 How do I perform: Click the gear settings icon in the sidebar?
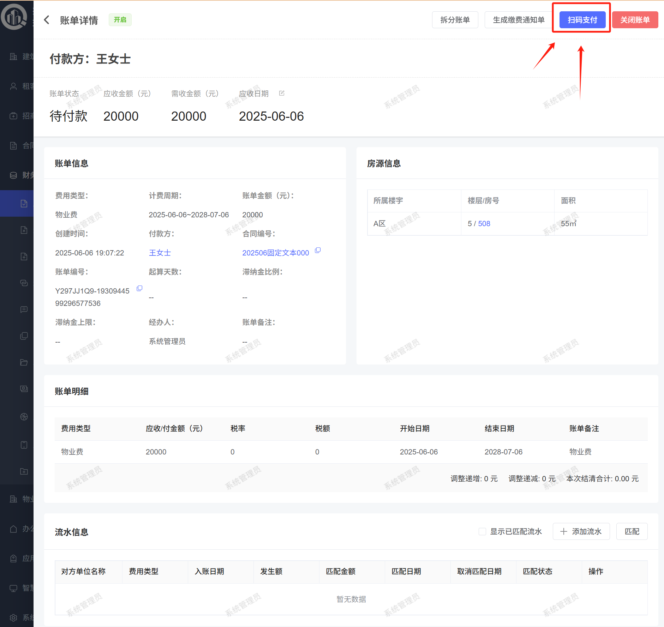tap(13, 617)
